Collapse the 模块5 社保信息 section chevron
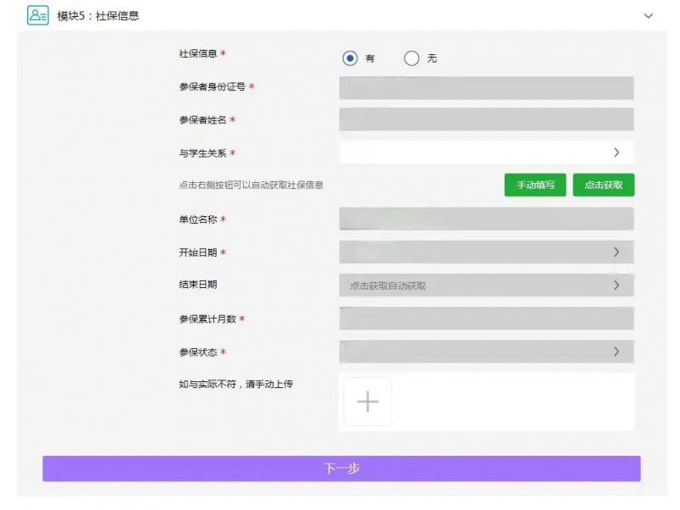680x510 pixels. point(648,16)
